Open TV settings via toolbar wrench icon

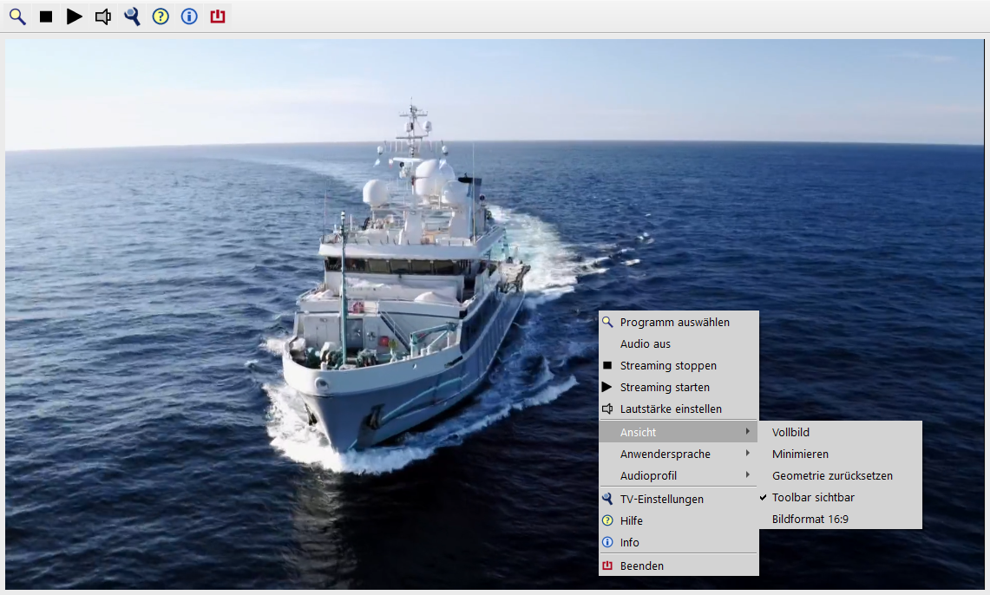pos(132,16)
